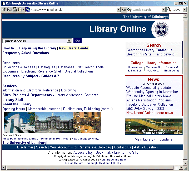Open Membership, Access link
The image size is (189, 171).
(44, 109)
